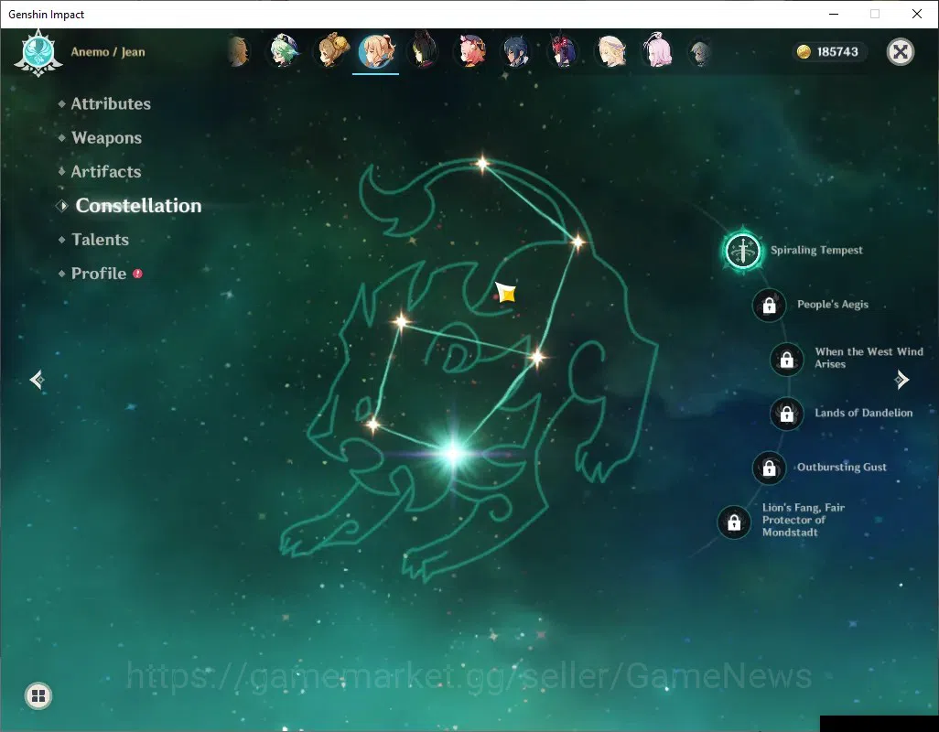Image resolution: width=939 pixels, height=732 pixels.
Task: Switch to next character with right arrow
Action: (901, 380)
